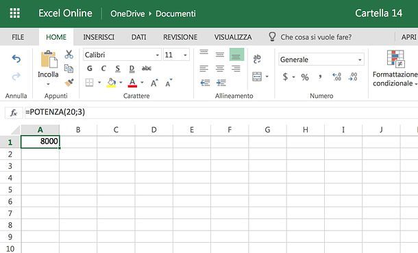Switch to the VISUALIZZA tab
Viewport: 418px width, 253px height.
tap(233, 37)
